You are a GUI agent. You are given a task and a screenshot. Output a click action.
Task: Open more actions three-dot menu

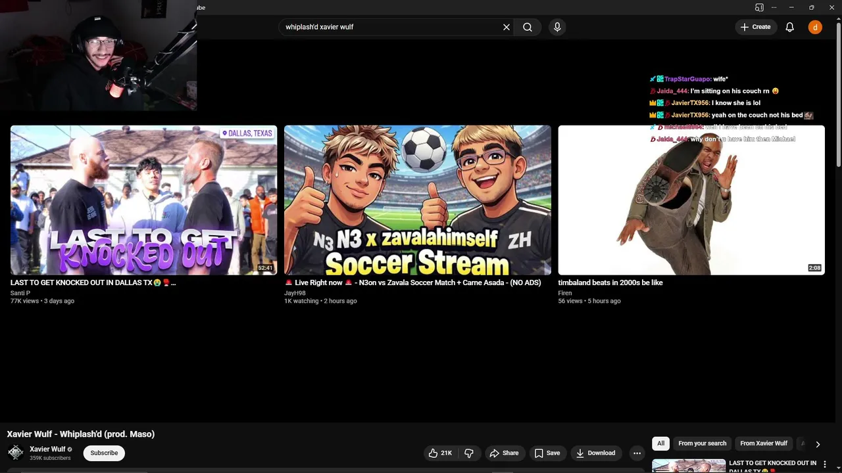pyautogui.click(x=637, y=453)
